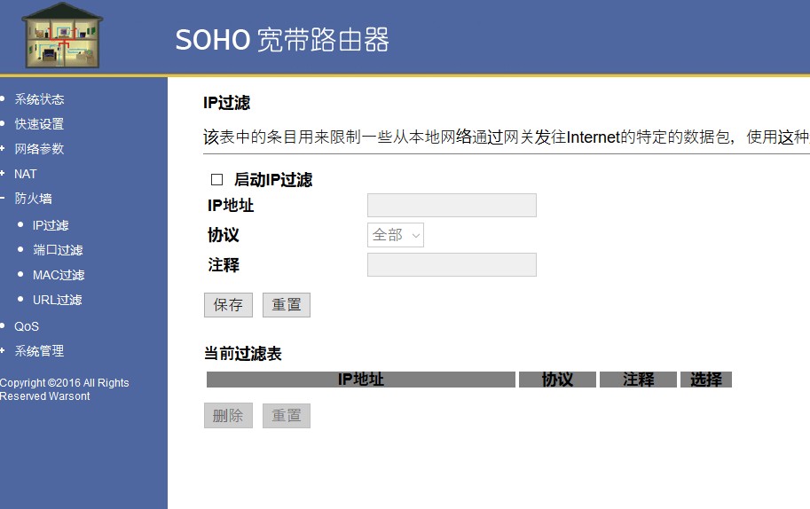The image size is (810, 509).
Task: Go to URL过滤 submenu item
Action: tap(58, 300)
